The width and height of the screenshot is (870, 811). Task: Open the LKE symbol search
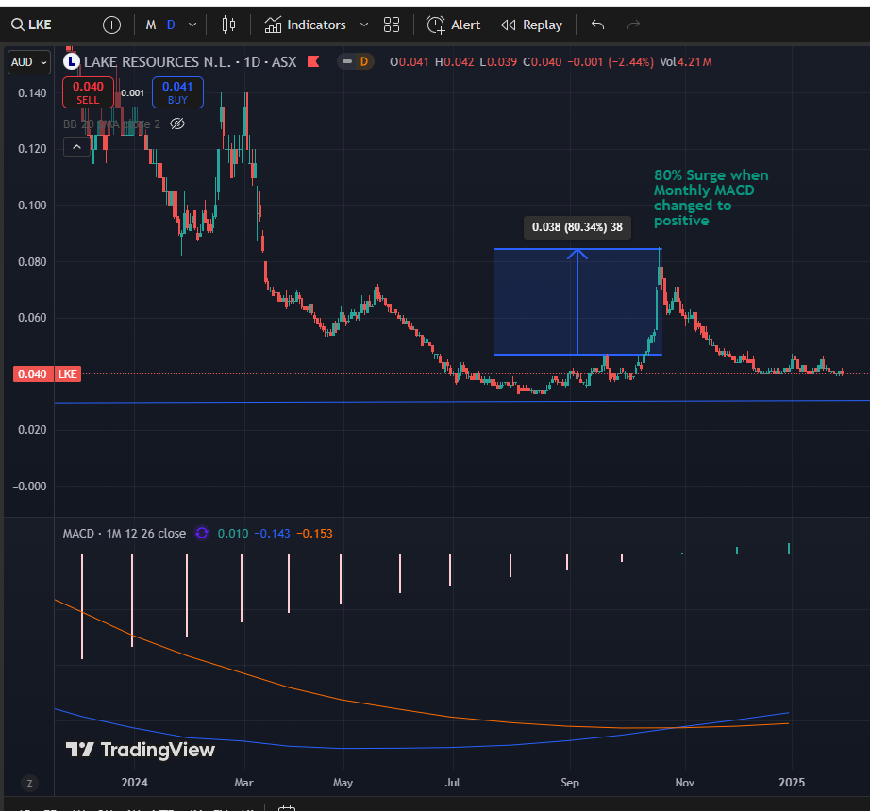pos(32,25)
